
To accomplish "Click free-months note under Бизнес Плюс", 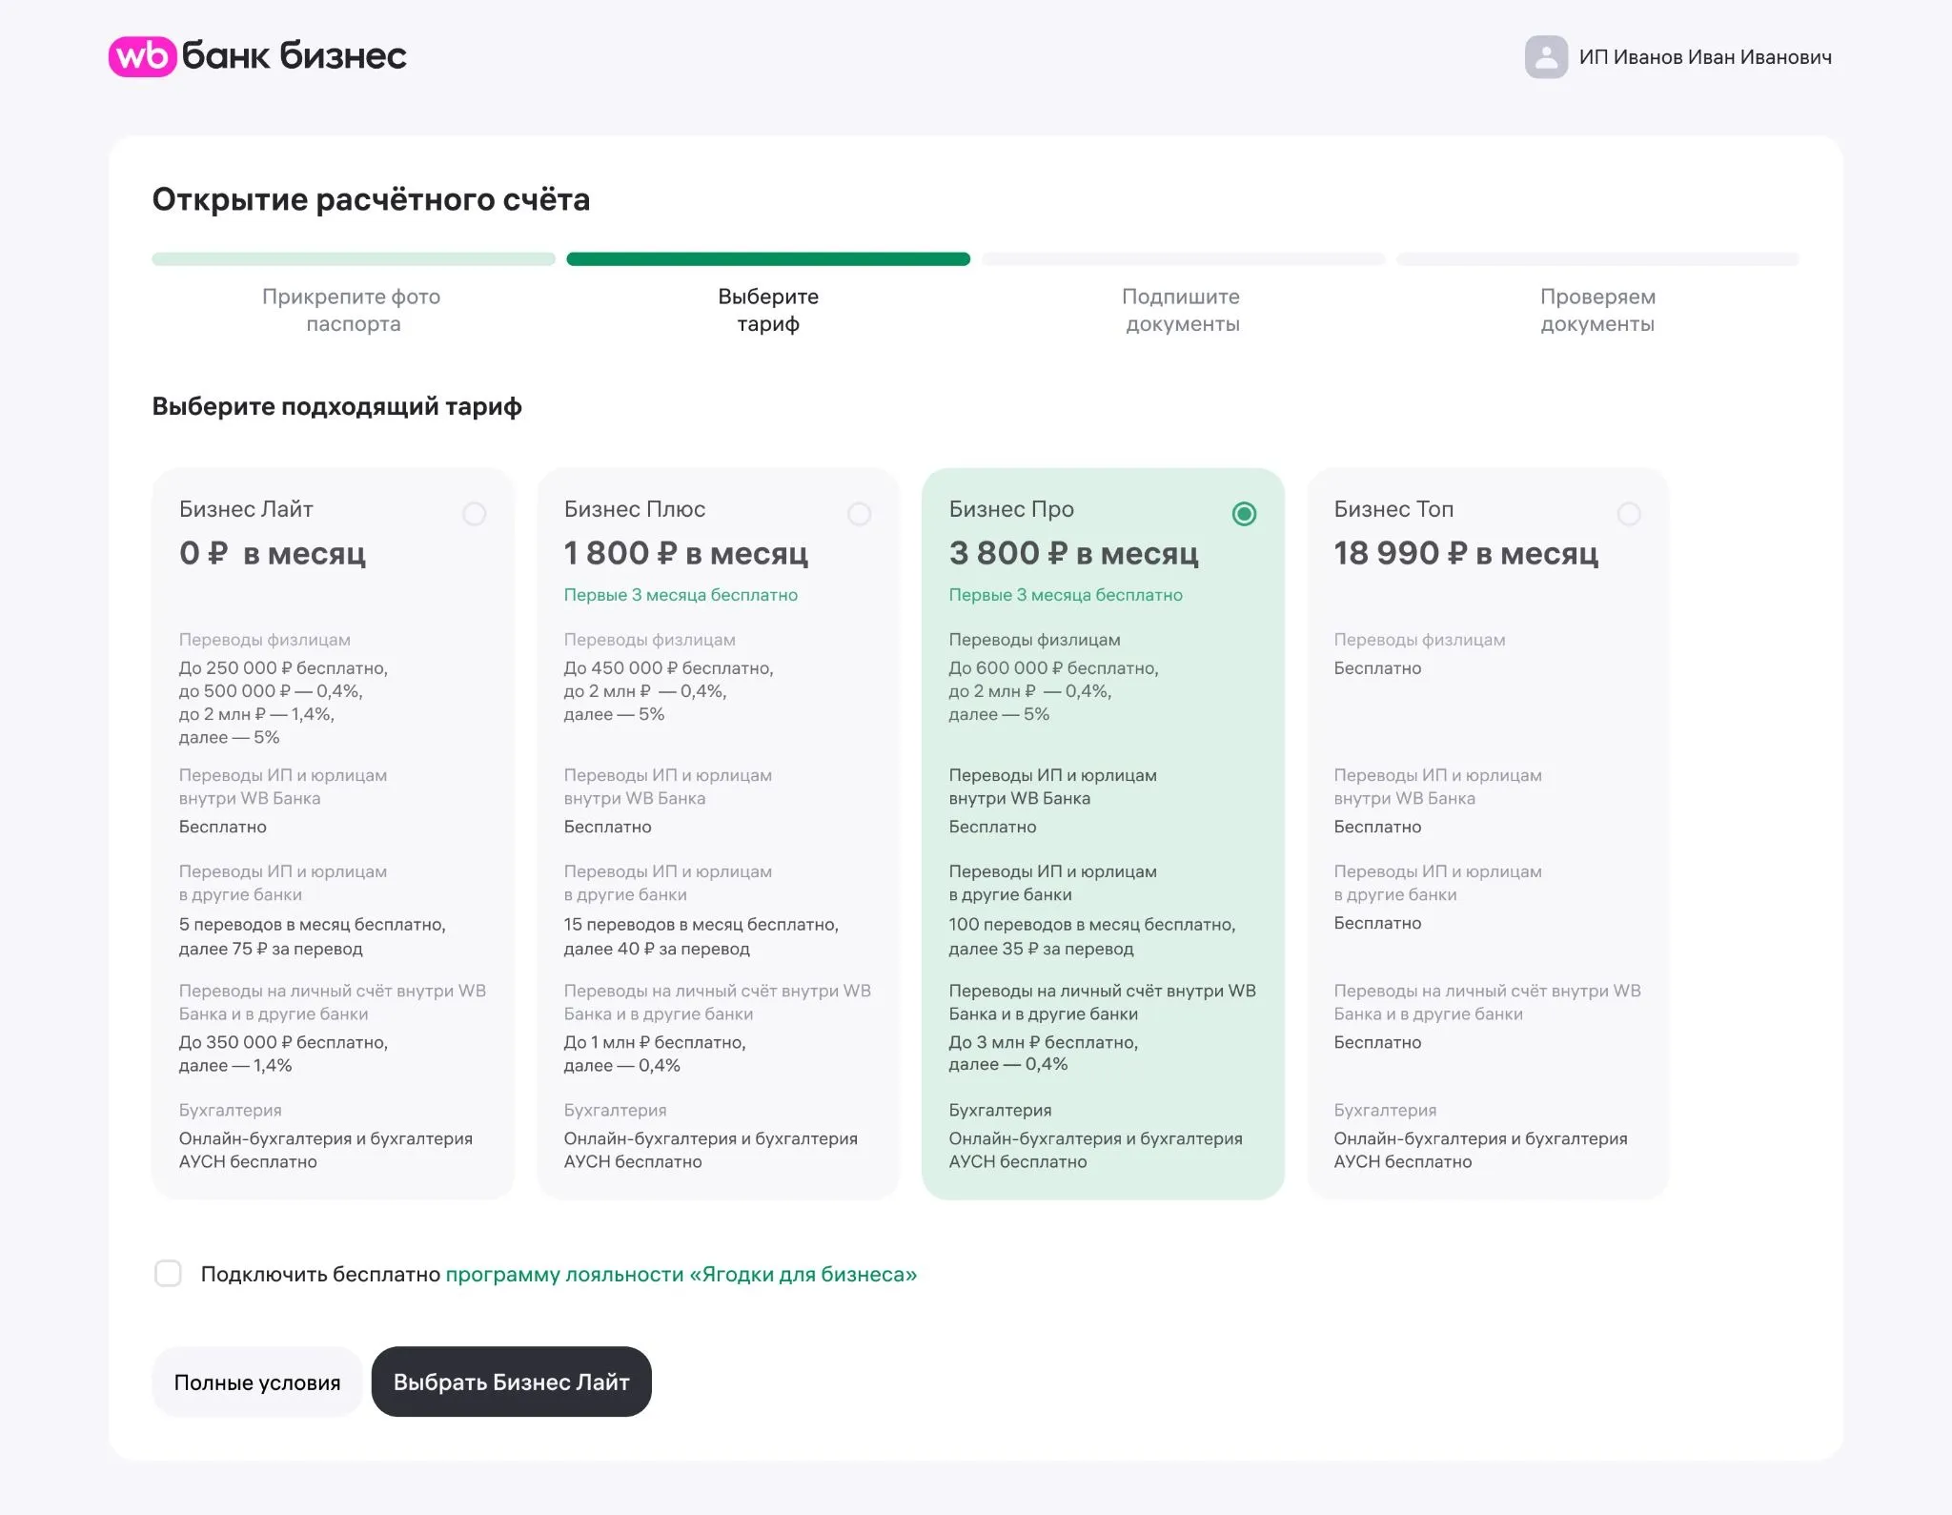I will (x=681, y=595).
